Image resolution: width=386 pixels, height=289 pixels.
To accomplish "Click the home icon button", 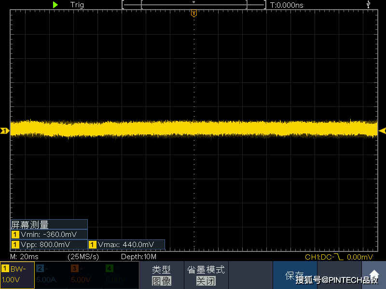I will [x=374, y=275].
